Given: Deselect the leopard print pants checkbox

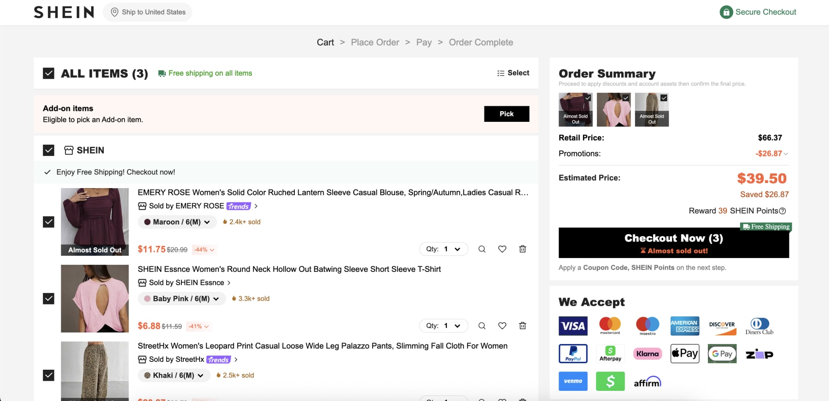Looking at the screenshot, I should tap(48, 375).
